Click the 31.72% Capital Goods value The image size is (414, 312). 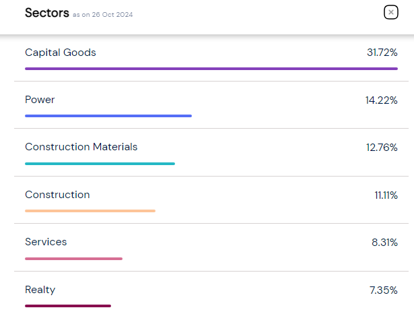[x=382, y=53]
